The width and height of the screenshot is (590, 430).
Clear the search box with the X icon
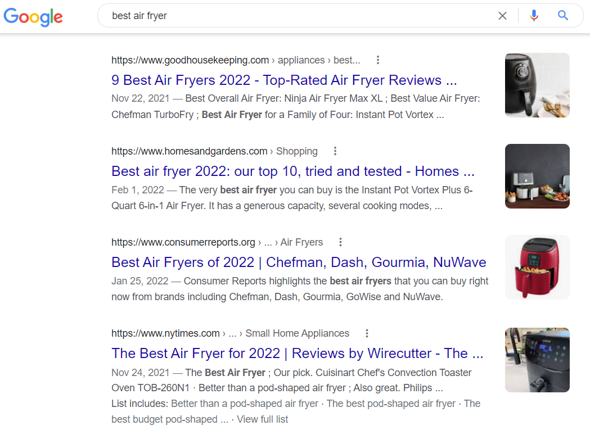tap(502, 16)
